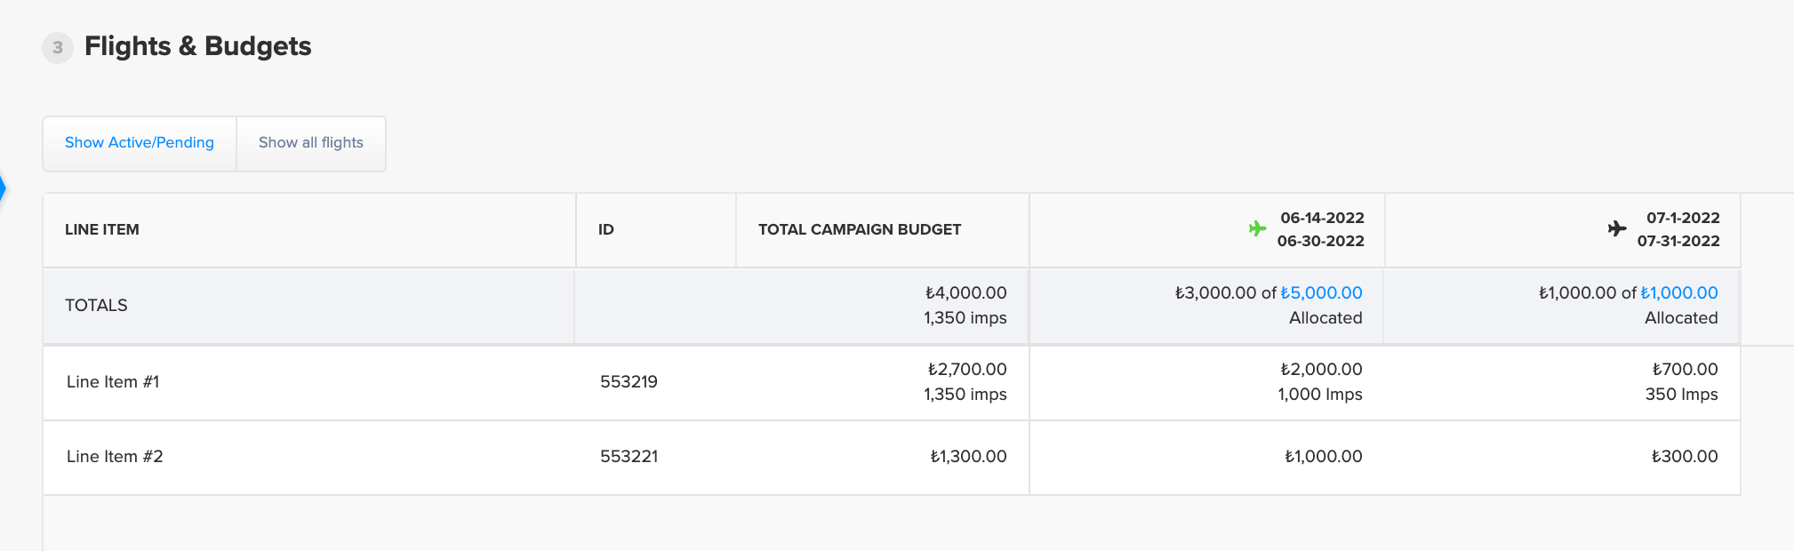This screenshot has width=1794, height=551.
Task: Click Line Item #1 July budget ₺700.00
Action: click(1685, 369)
